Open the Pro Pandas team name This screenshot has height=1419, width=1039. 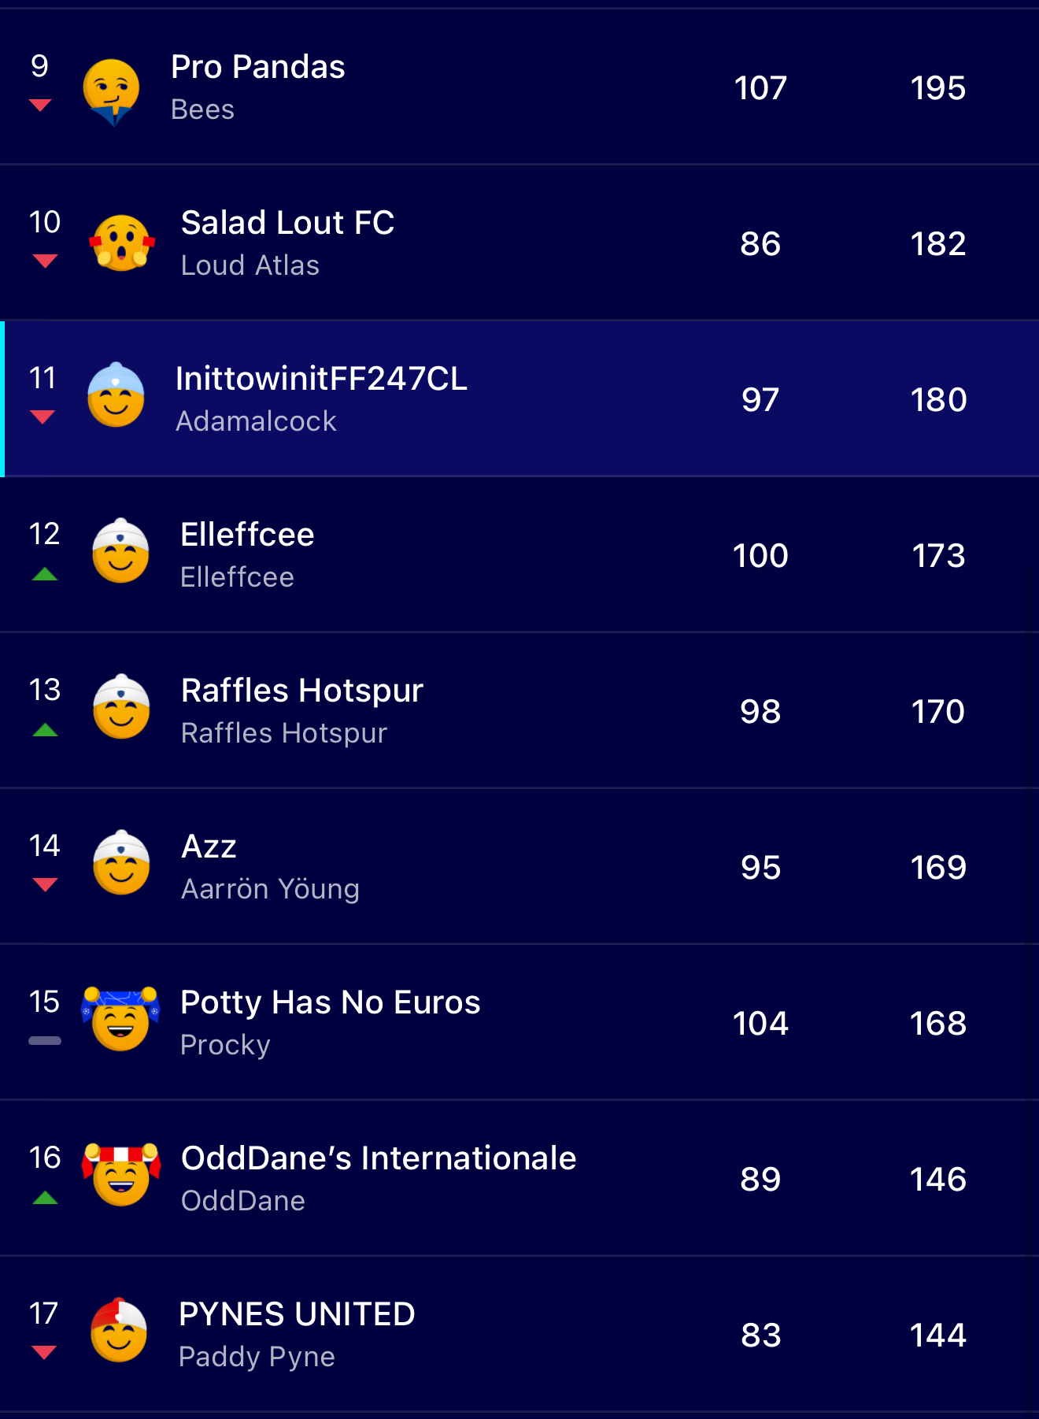coord(258,67)
